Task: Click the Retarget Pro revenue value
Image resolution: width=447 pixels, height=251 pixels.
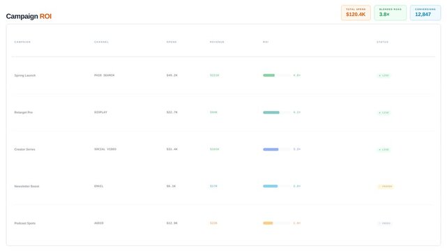Action: 213,112
